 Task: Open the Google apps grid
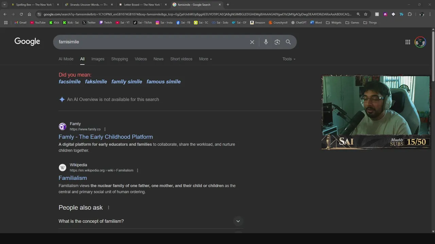(408, 42)
